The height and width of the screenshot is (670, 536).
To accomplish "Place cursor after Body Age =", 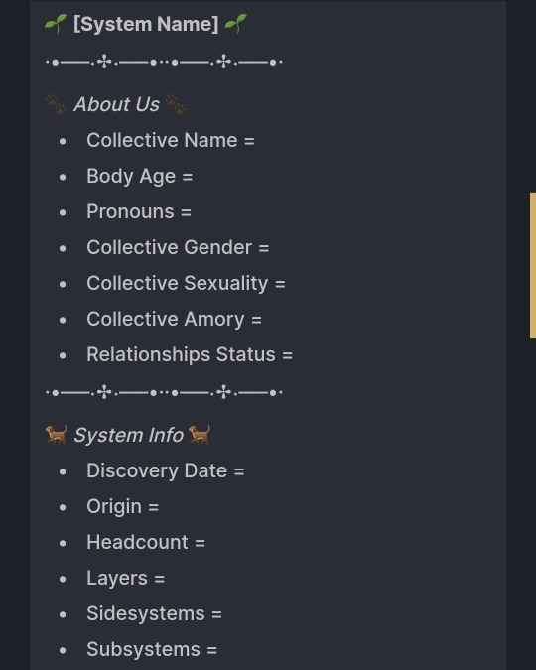I will tap(195, 176).
